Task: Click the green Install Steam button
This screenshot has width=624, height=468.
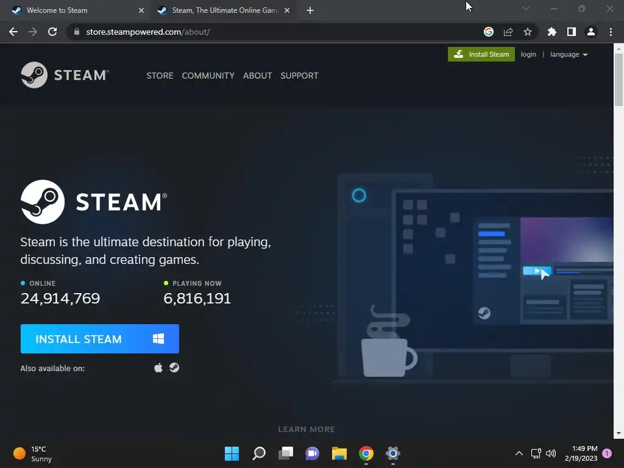Action: click(x=481, y=54)
